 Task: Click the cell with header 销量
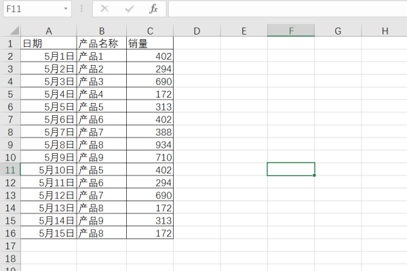(150, 43)
